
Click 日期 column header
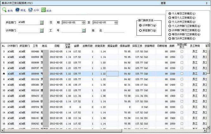point(57,46)
